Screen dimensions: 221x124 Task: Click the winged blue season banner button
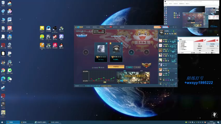pos(82,36)
